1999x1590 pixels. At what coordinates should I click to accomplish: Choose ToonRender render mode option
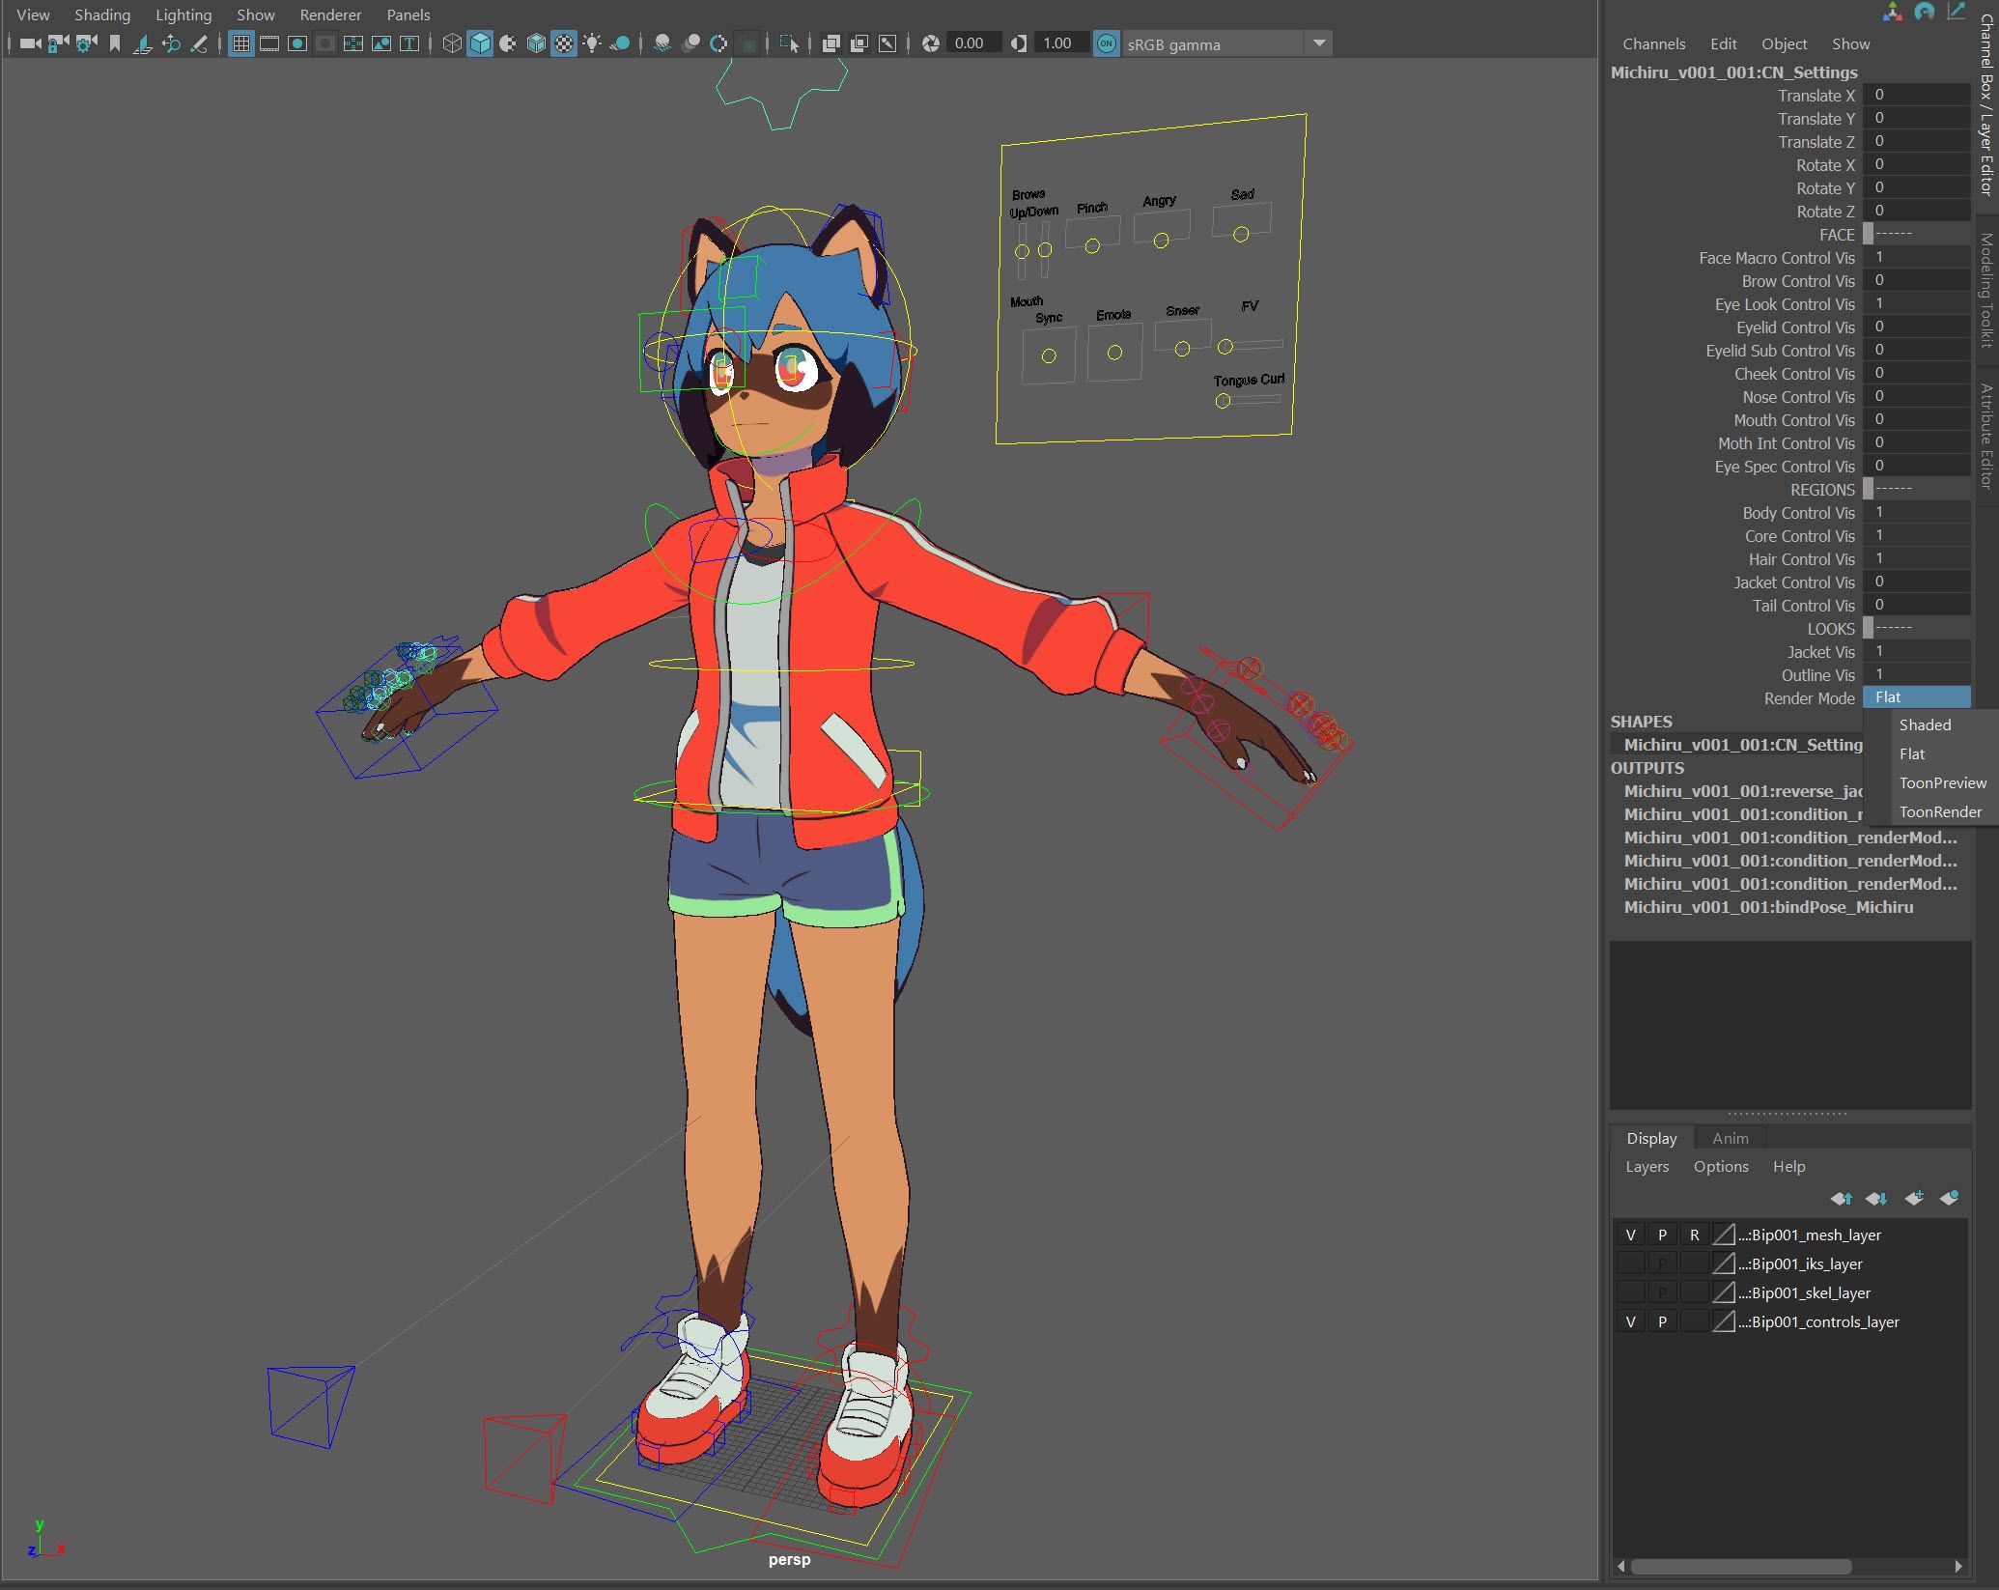point(1940,811)
